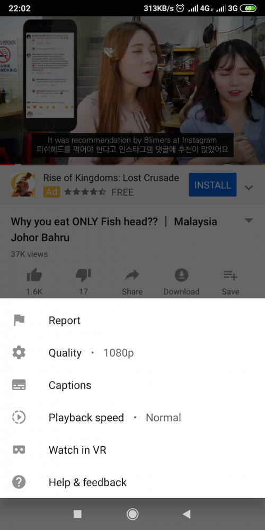Select the Playback speed dial icon
Viewport: 265px width, 530px height.
click(19, 418)
